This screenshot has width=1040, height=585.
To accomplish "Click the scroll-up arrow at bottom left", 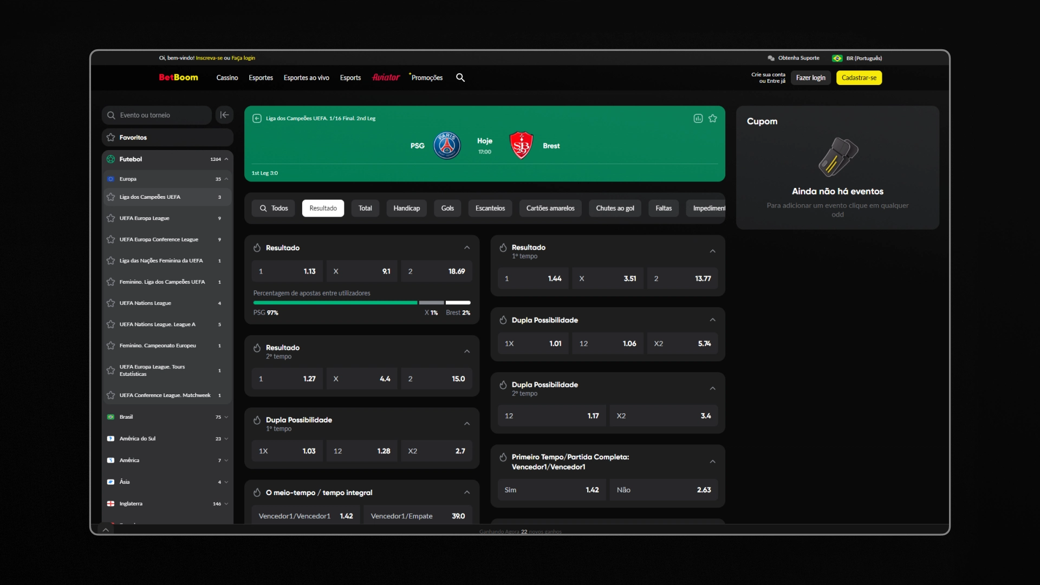I will [106, 530].
